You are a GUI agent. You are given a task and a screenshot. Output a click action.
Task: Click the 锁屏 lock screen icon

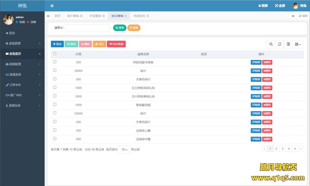(x=260, y=6)
